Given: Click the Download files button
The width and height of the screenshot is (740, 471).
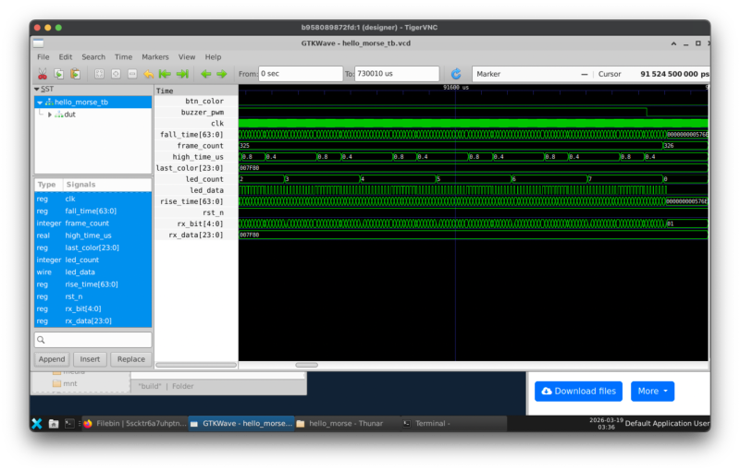Looking at the screenshot, I should pyautogui.click(x=578, y=391).
